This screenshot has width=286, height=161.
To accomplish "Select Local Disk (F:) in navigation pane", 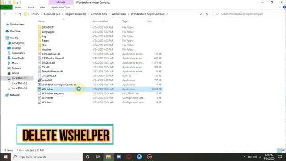I will tap(19, 88).
